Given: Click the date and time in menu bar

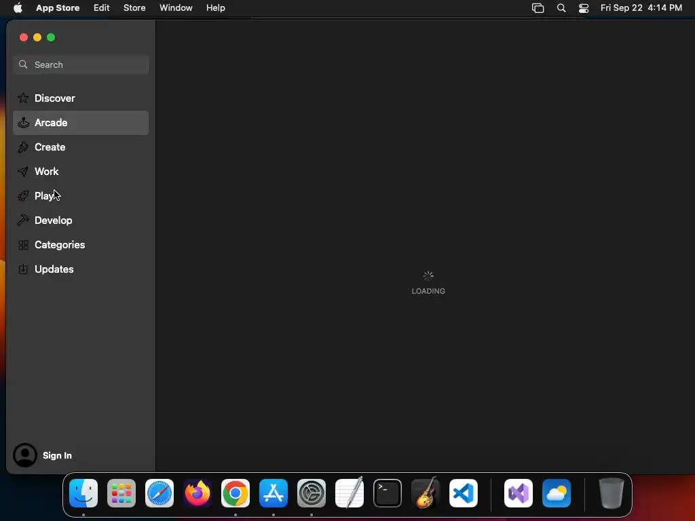Looking at the screenshot, I should point(641,8).
